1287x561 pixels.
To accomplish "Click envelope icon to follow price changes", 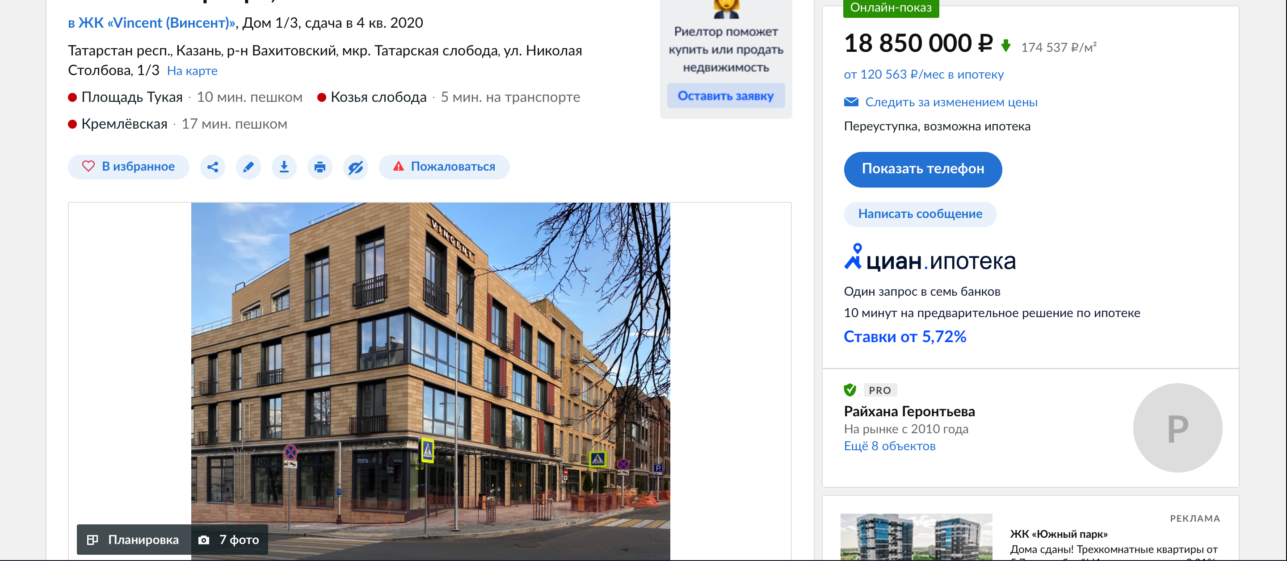I will tap(851, 102).
